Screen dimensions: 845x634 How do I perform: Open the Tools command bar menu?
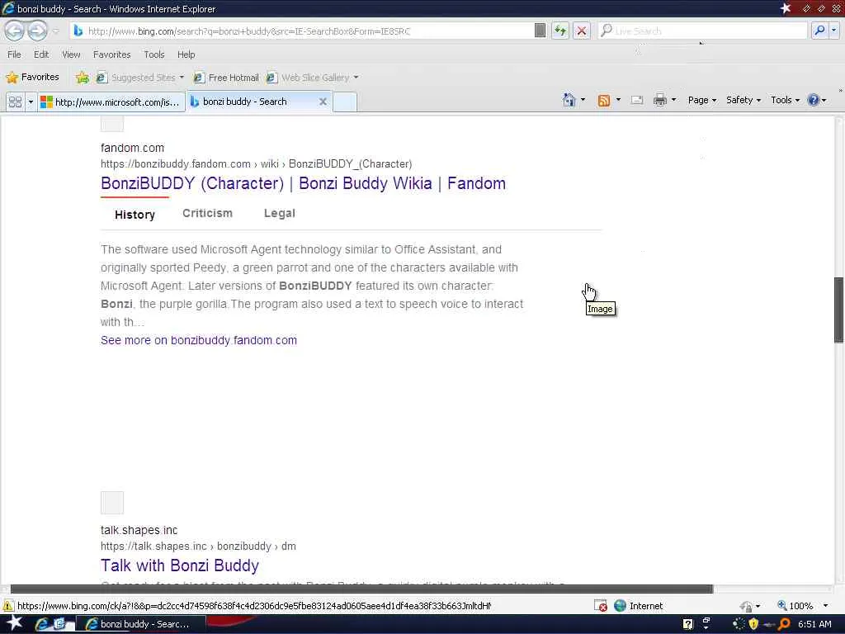[786, 100]
